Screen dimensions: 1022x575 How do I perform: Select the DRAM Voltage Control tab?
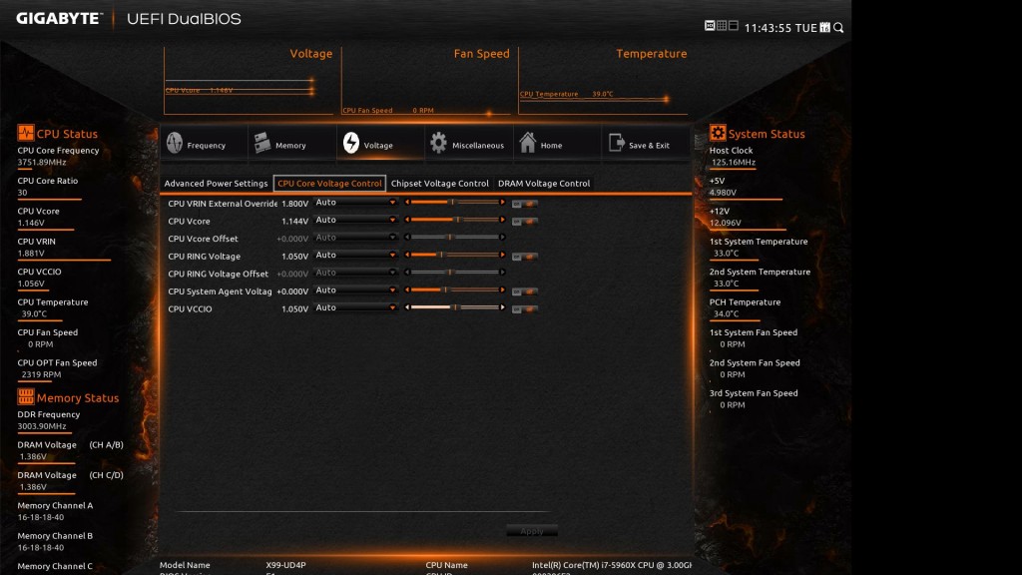(544, 184)
